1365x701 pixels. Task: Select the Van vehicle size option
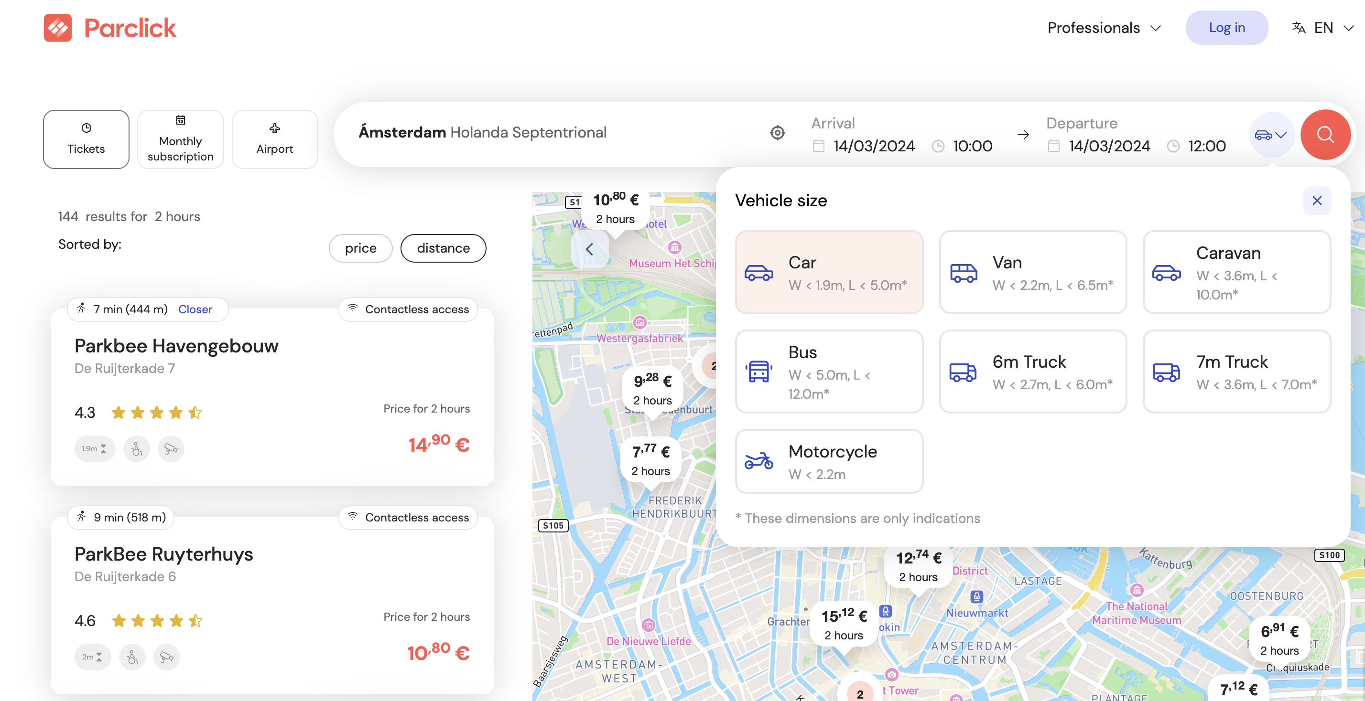pyautogui.click(x=1032, y=272)
